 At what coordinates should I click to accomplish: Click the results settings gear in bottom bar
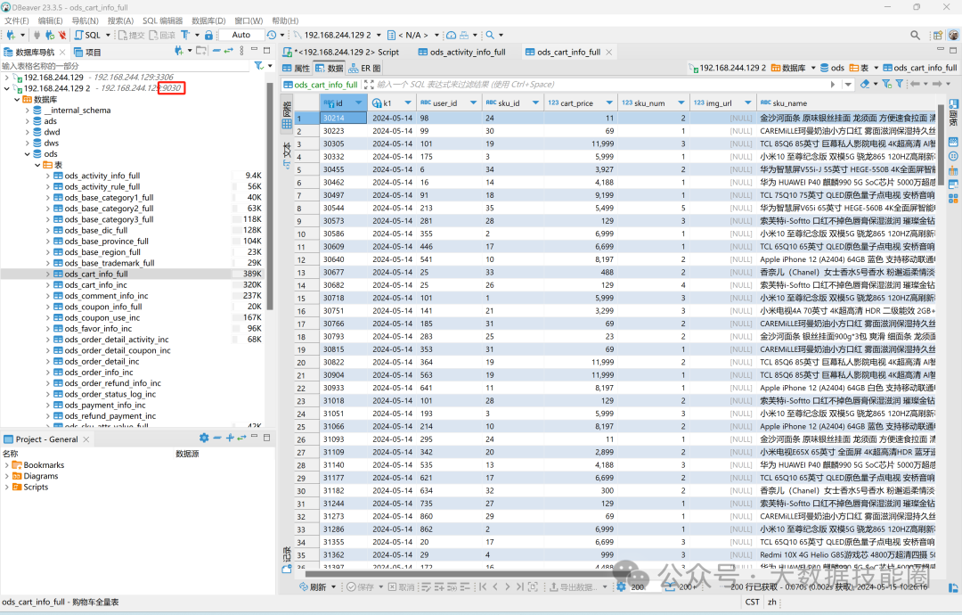[621, 586]
